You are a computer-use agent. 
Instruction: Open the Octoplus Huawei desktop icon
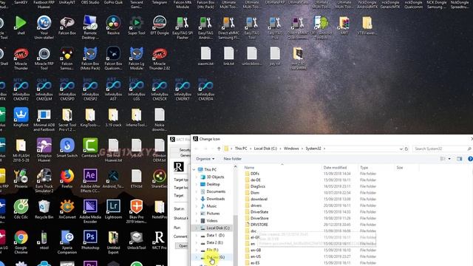pos(44,151)
